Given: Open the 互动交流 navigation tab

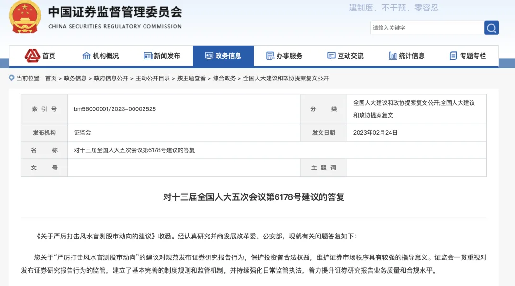Looking at the screenshot, I should [346, 56].
